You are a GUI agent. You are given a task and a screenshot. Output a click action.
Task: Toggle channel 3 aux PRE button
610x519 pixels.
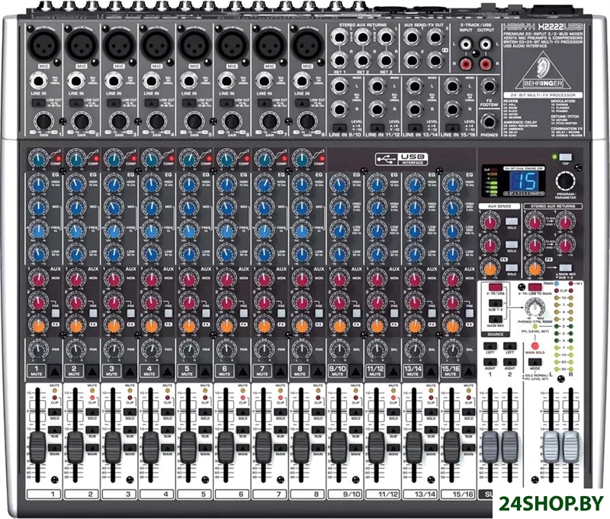tap(130, 313)
